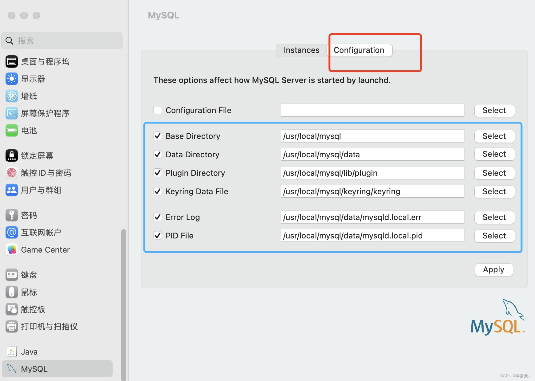Viewport: 535px width, 381px height.
Task: Click the search magnifier icon
Action: point(10,41)
